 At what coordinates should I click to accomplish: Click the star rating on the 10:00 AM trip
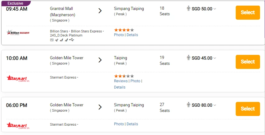click(x=124, y=76)
